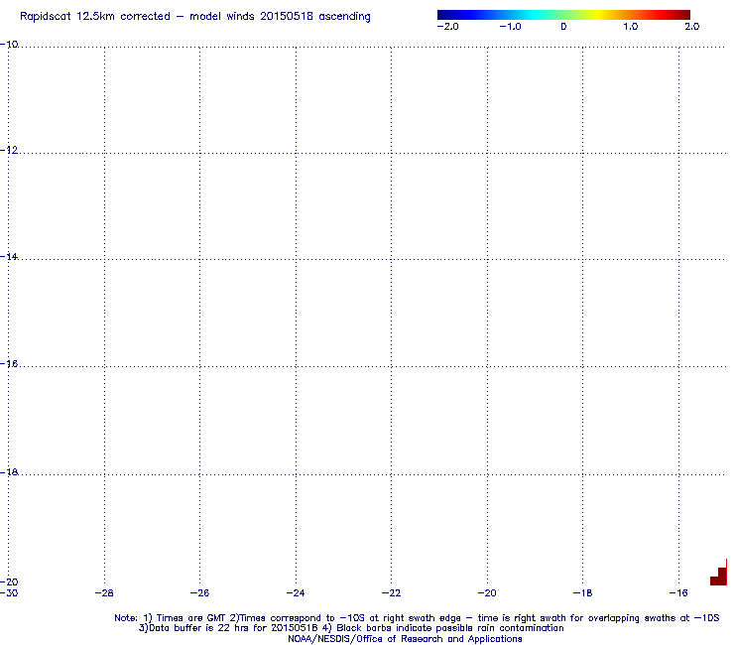Click the -24 longitude axis label

point(296,593)
